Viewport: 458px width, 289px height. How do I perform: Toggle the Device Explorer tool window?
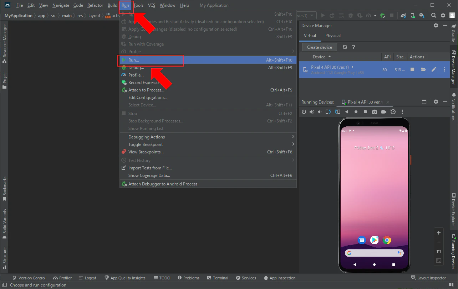click(454, 210)
